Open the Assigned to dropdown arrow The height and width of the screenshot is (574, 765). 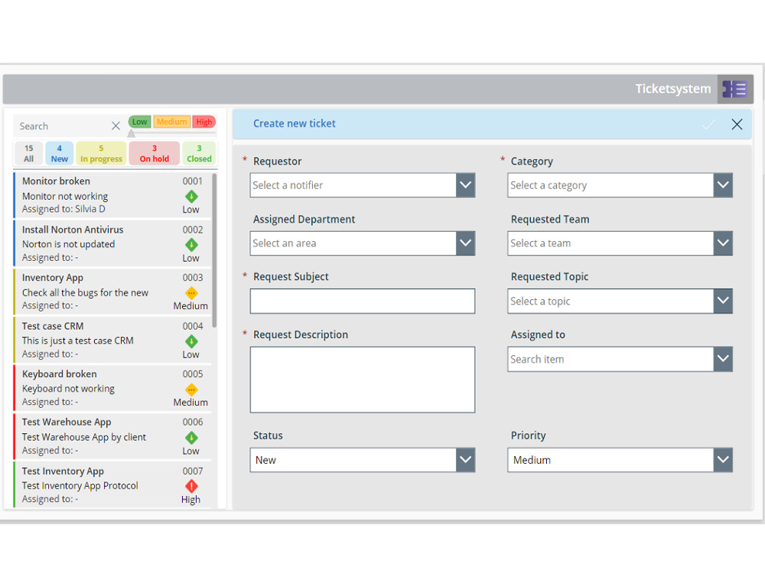coord(723,359)
